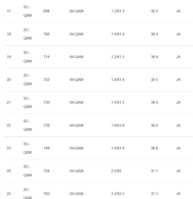Select frequency 754 in row 24
Viewport: 193px width, 199px height.
(x=46, y=171)
